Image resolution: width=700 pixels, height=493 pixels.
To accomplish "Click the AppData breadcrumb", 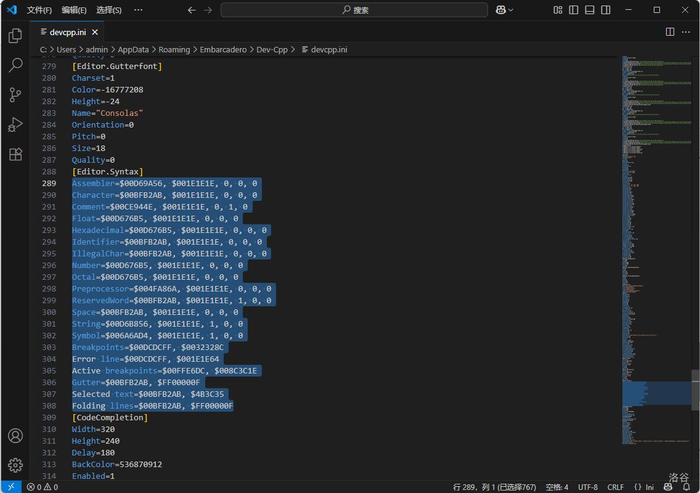I will tap(133, 49).
